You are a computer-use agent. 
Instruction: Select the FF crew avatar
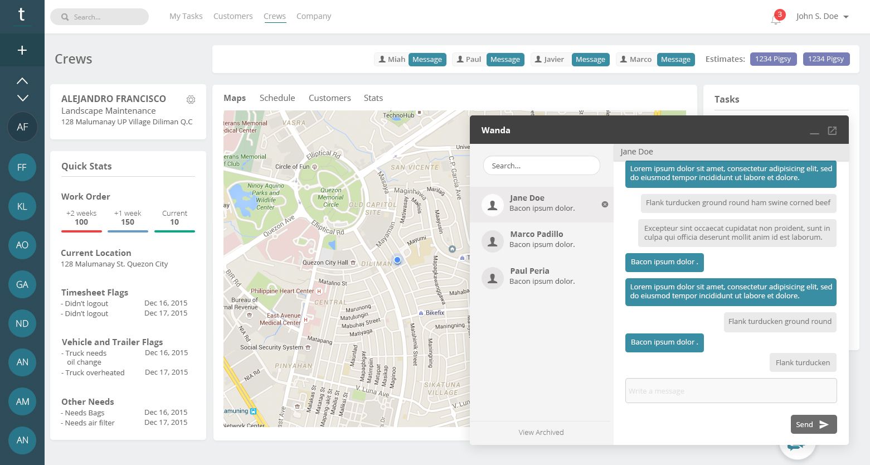(x=22, y=167)
